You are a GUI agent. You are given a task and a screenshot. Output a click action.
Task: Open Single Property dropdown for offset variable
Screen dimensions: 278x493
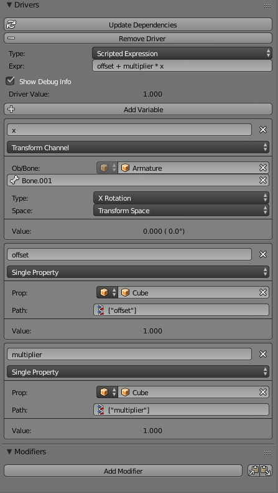click(x=138, y=272)
